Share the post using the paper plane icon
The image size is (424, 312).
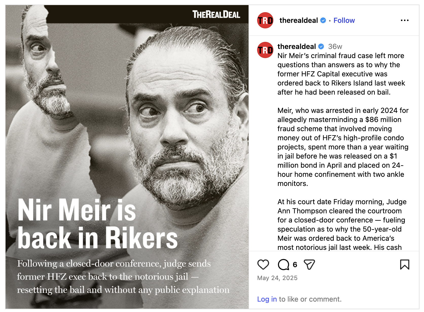pyautogui.click(x=309, y=265)
